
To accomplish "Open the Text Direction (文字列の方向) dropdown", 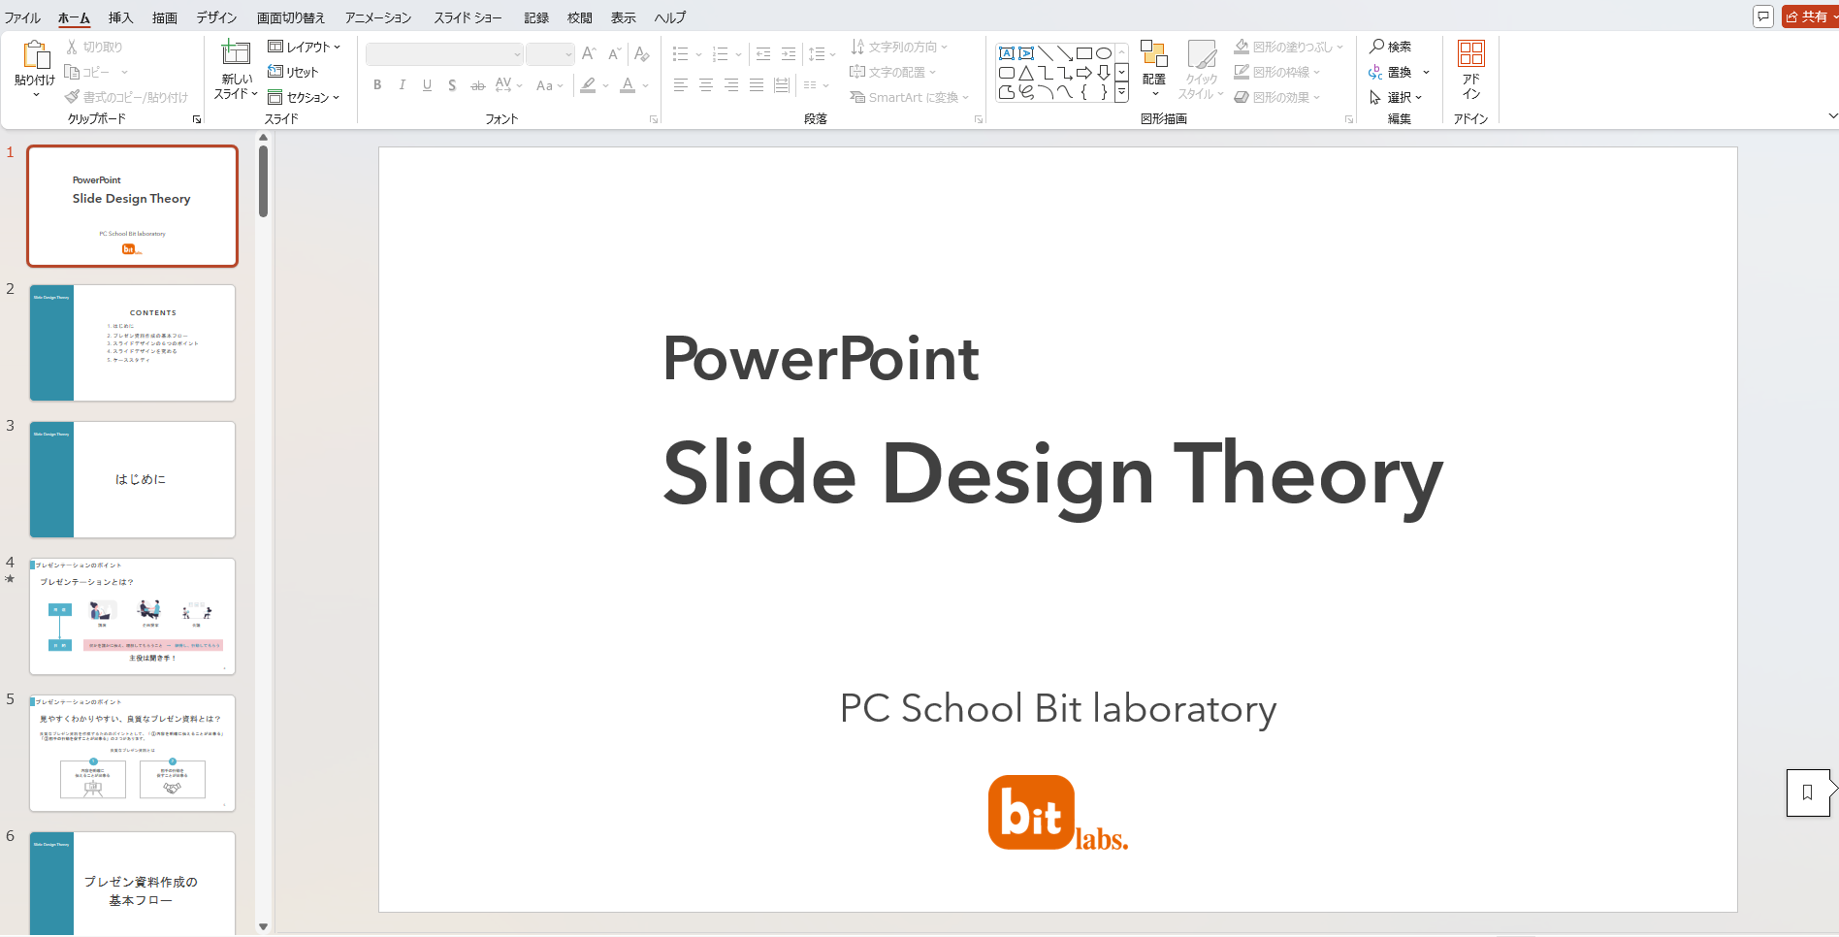I will coord(899,47).
